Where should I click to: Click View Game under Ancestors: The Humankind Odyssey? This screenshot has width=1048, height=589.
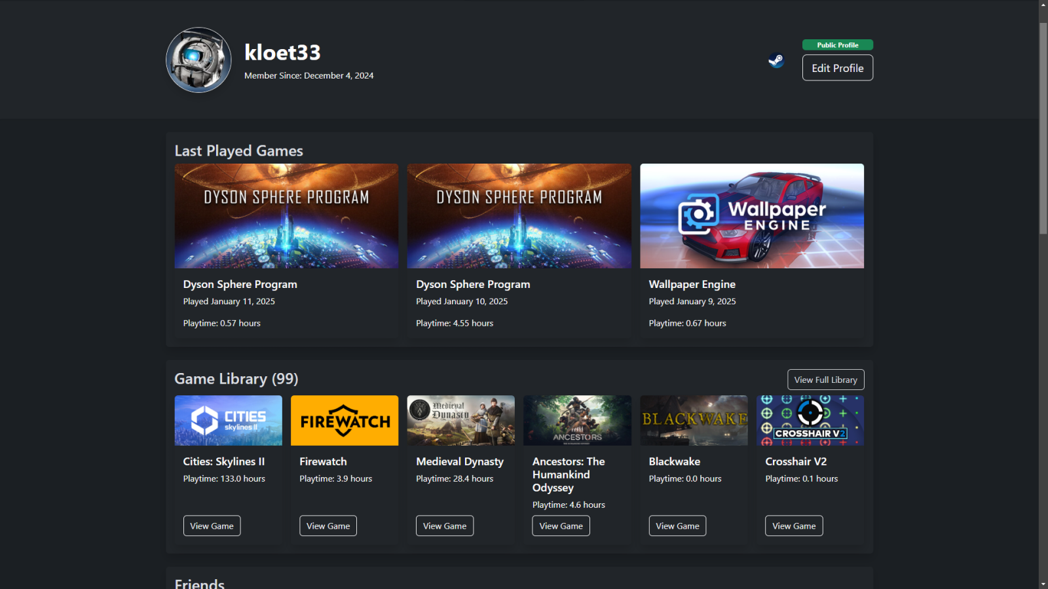coord(560,526)
